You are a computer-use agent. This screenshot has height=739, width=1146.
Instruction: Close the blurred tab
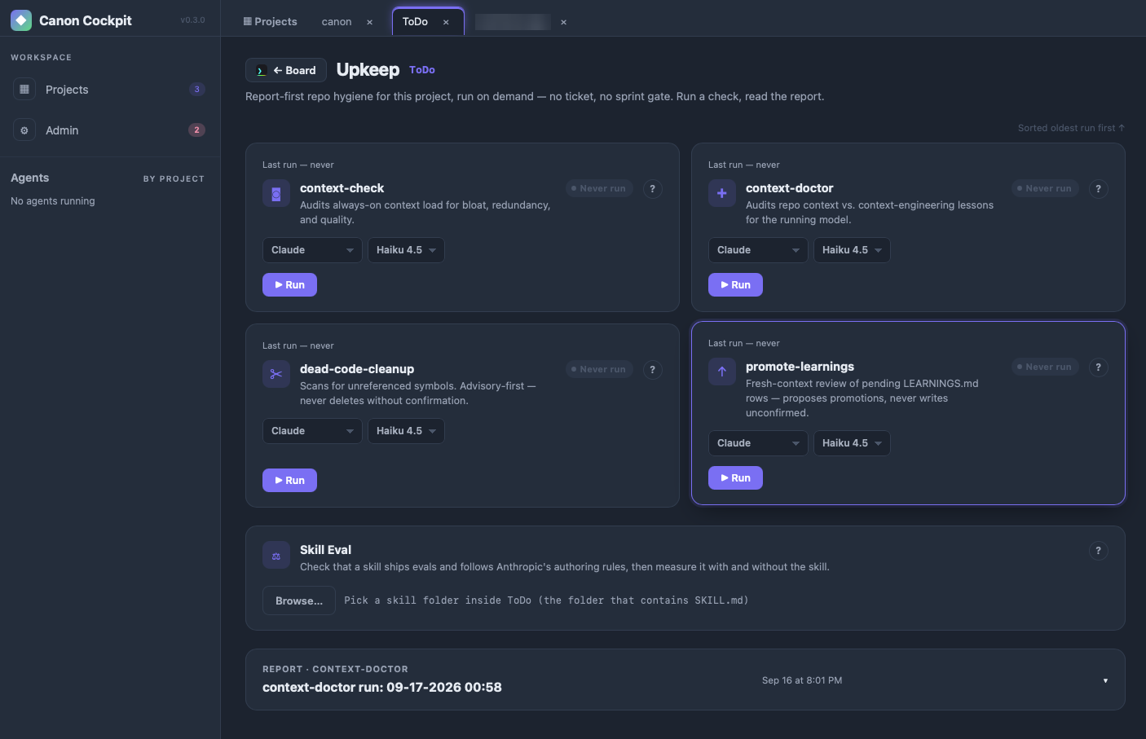(563, 22)
